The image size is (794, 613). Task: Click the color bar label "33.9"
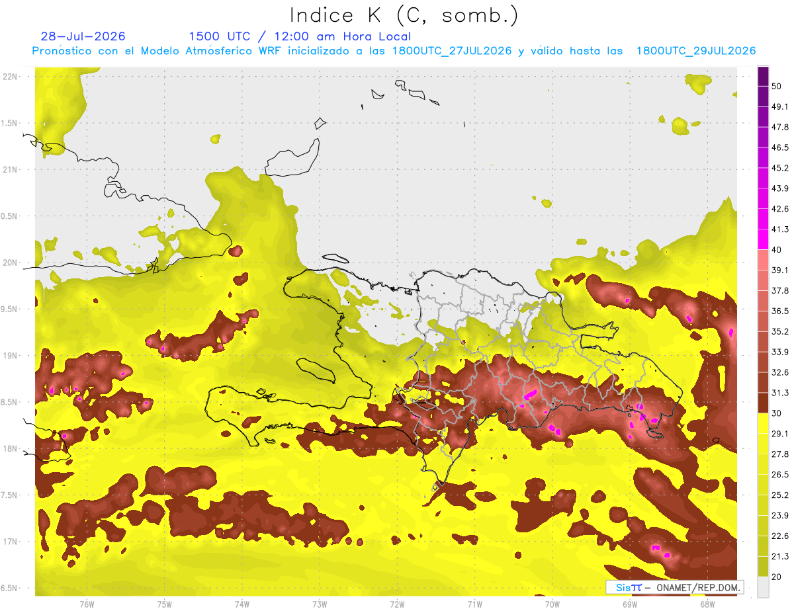click(x=780, y=352)
